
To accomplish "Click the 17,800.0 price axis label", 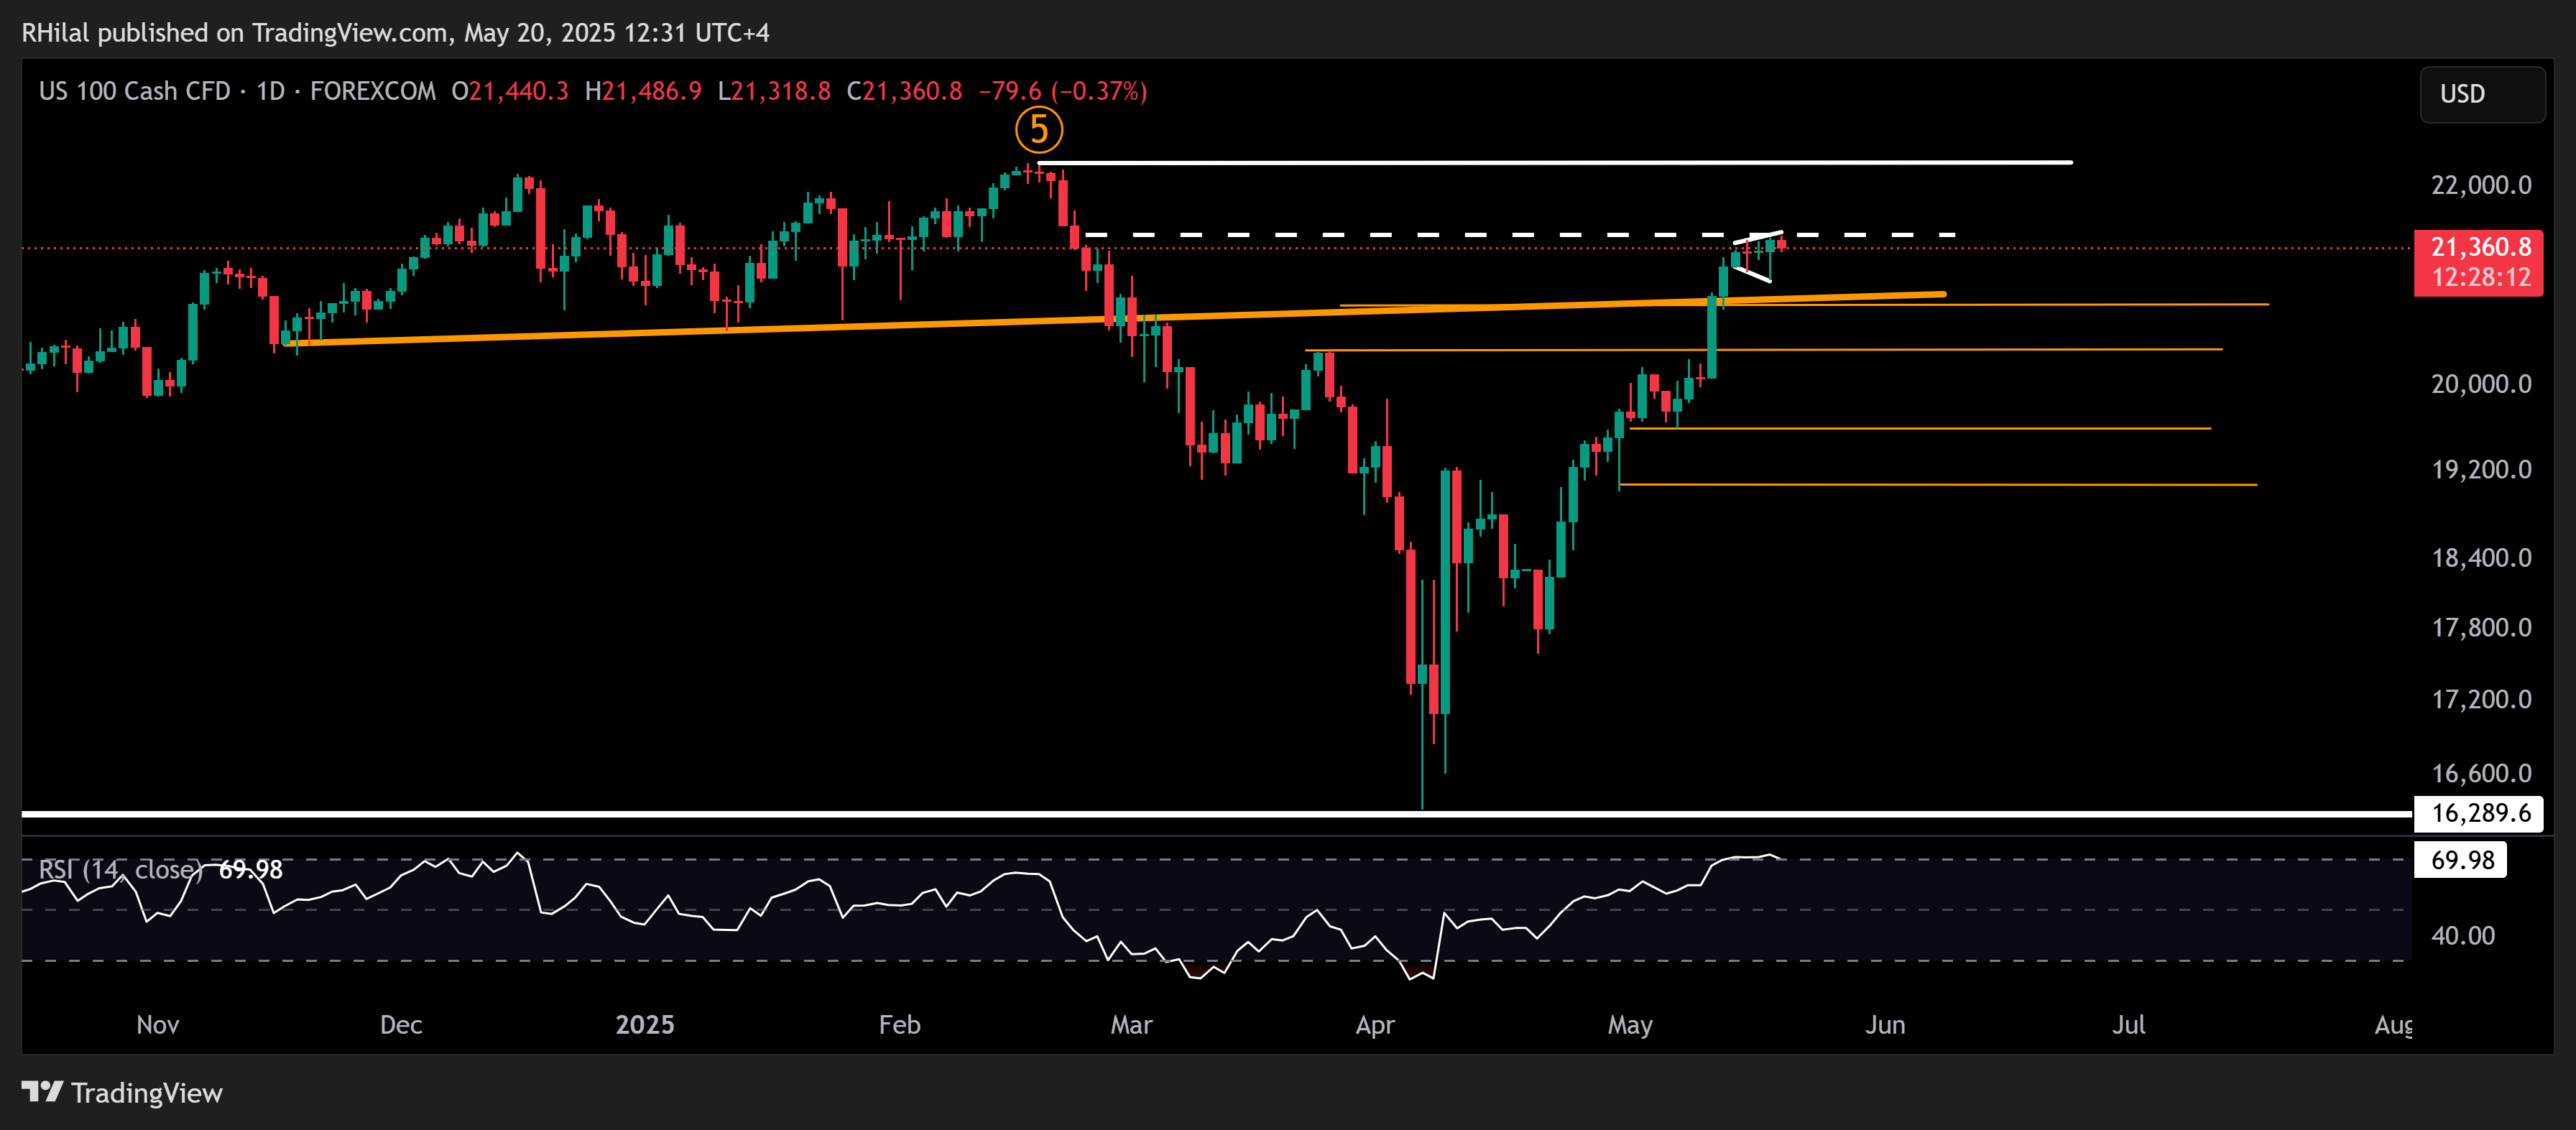I will 2481,628.
